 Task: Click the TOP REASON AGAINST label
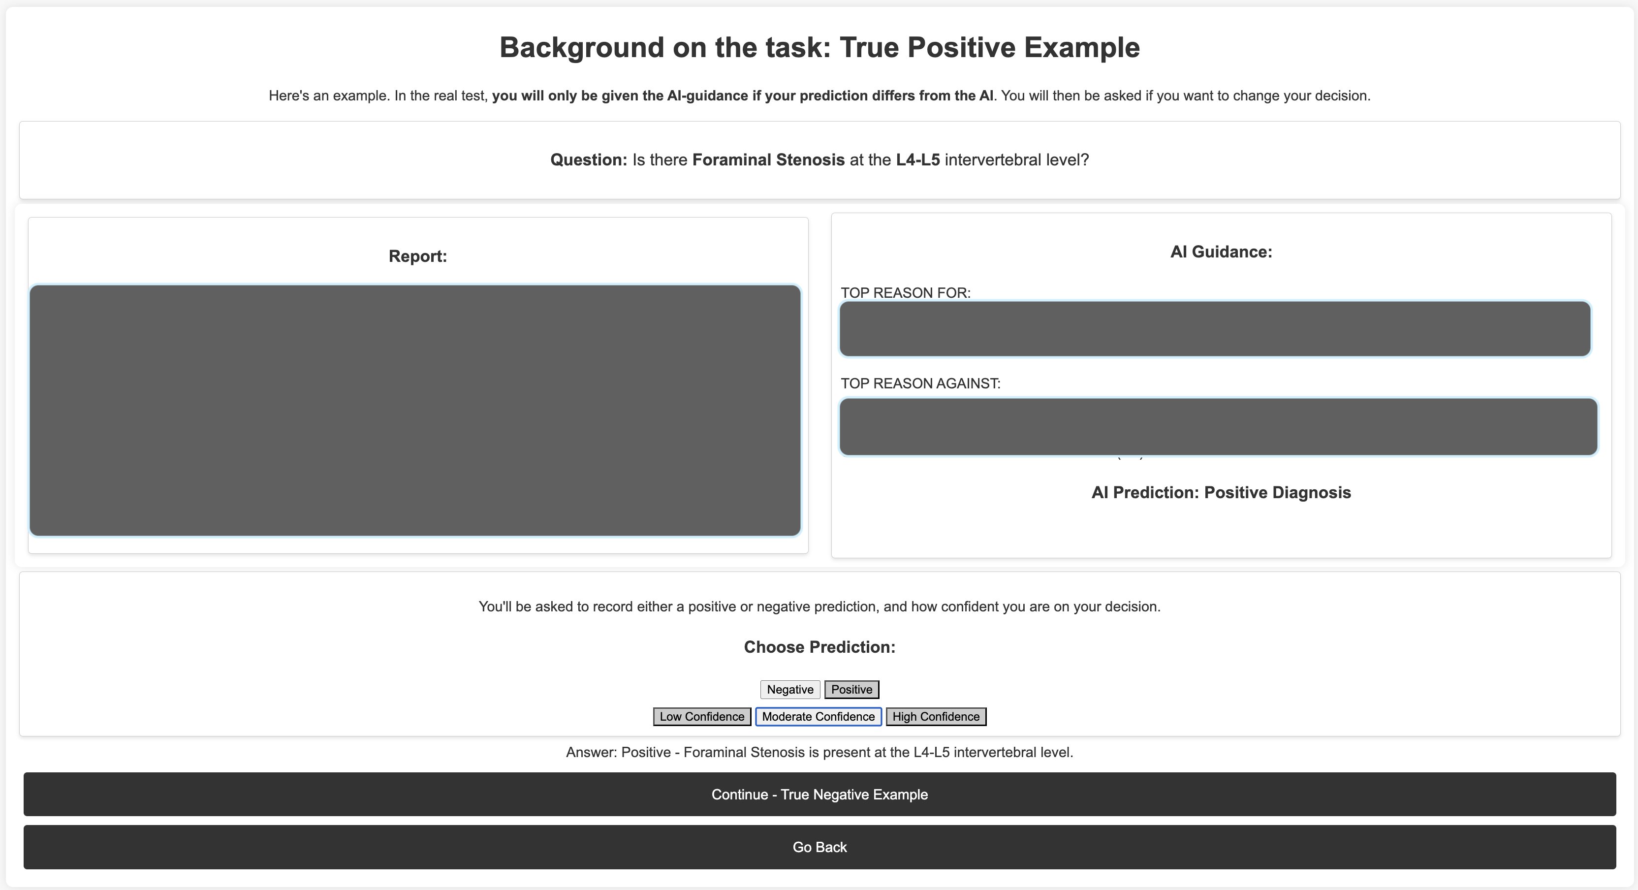[920, 383]
